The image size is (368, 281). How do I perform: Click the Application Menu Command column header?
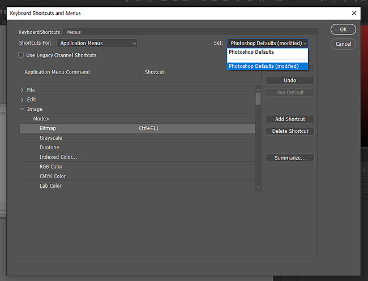click(x=57, y=72)
